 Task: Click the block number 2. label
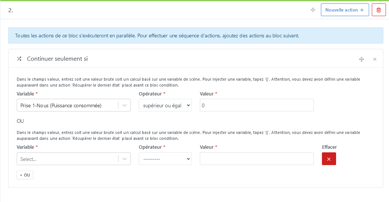click(11, 10)
